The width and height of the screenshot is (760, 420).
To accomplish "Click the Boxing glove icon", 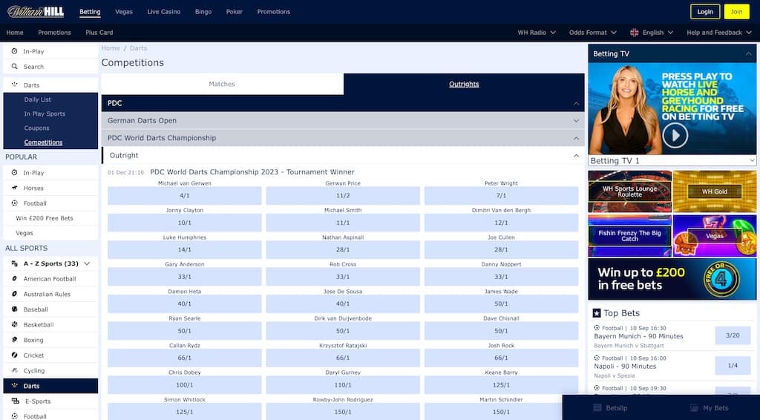I will [15, 340].
